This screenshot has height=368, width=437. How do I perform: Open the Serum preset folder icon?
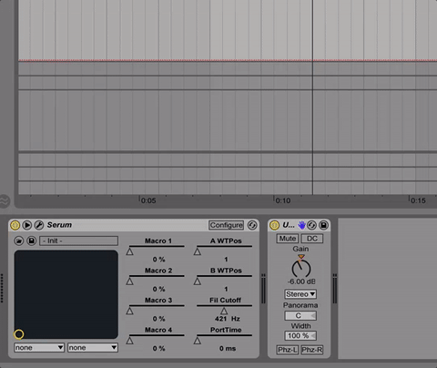click(19, 240)
